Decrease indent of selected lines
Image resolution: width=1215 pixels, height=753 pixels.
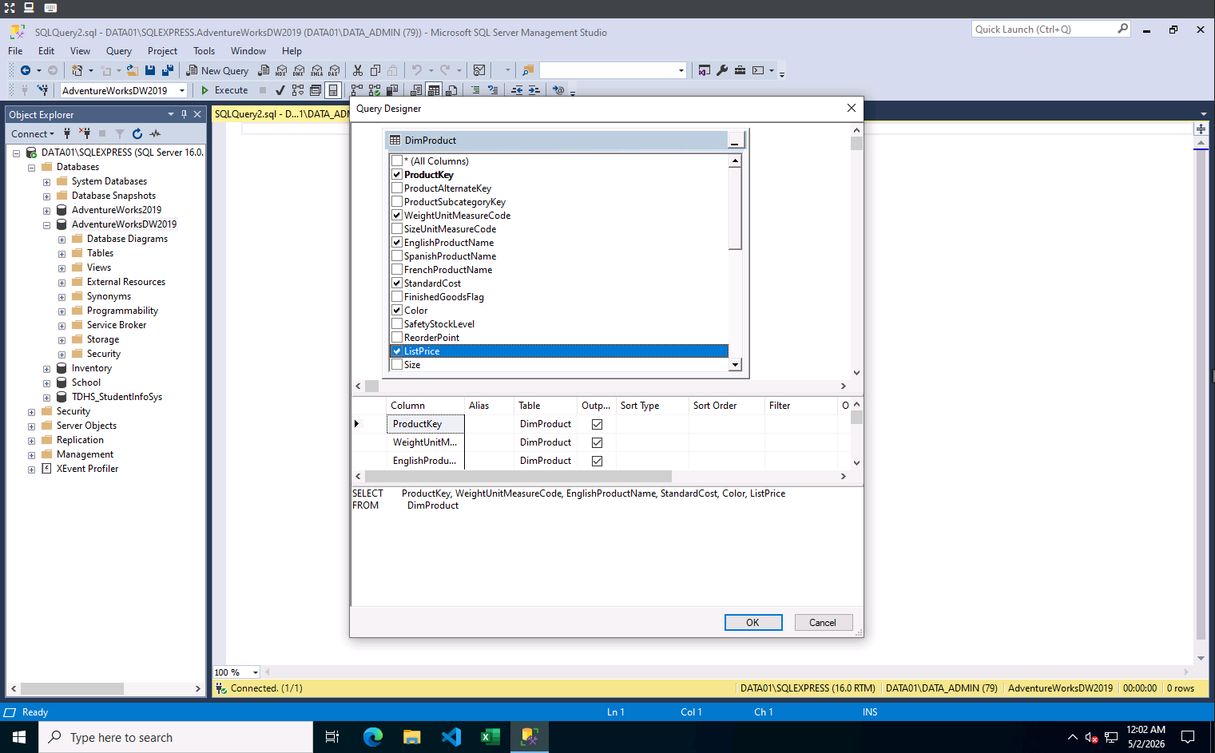tap(517, 90)
